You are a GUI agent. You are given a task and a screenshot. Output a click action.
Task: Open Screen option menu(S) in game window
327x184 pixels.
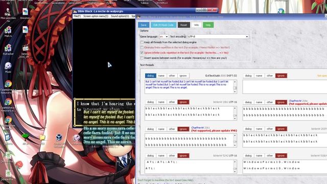(x=96, y=16)
